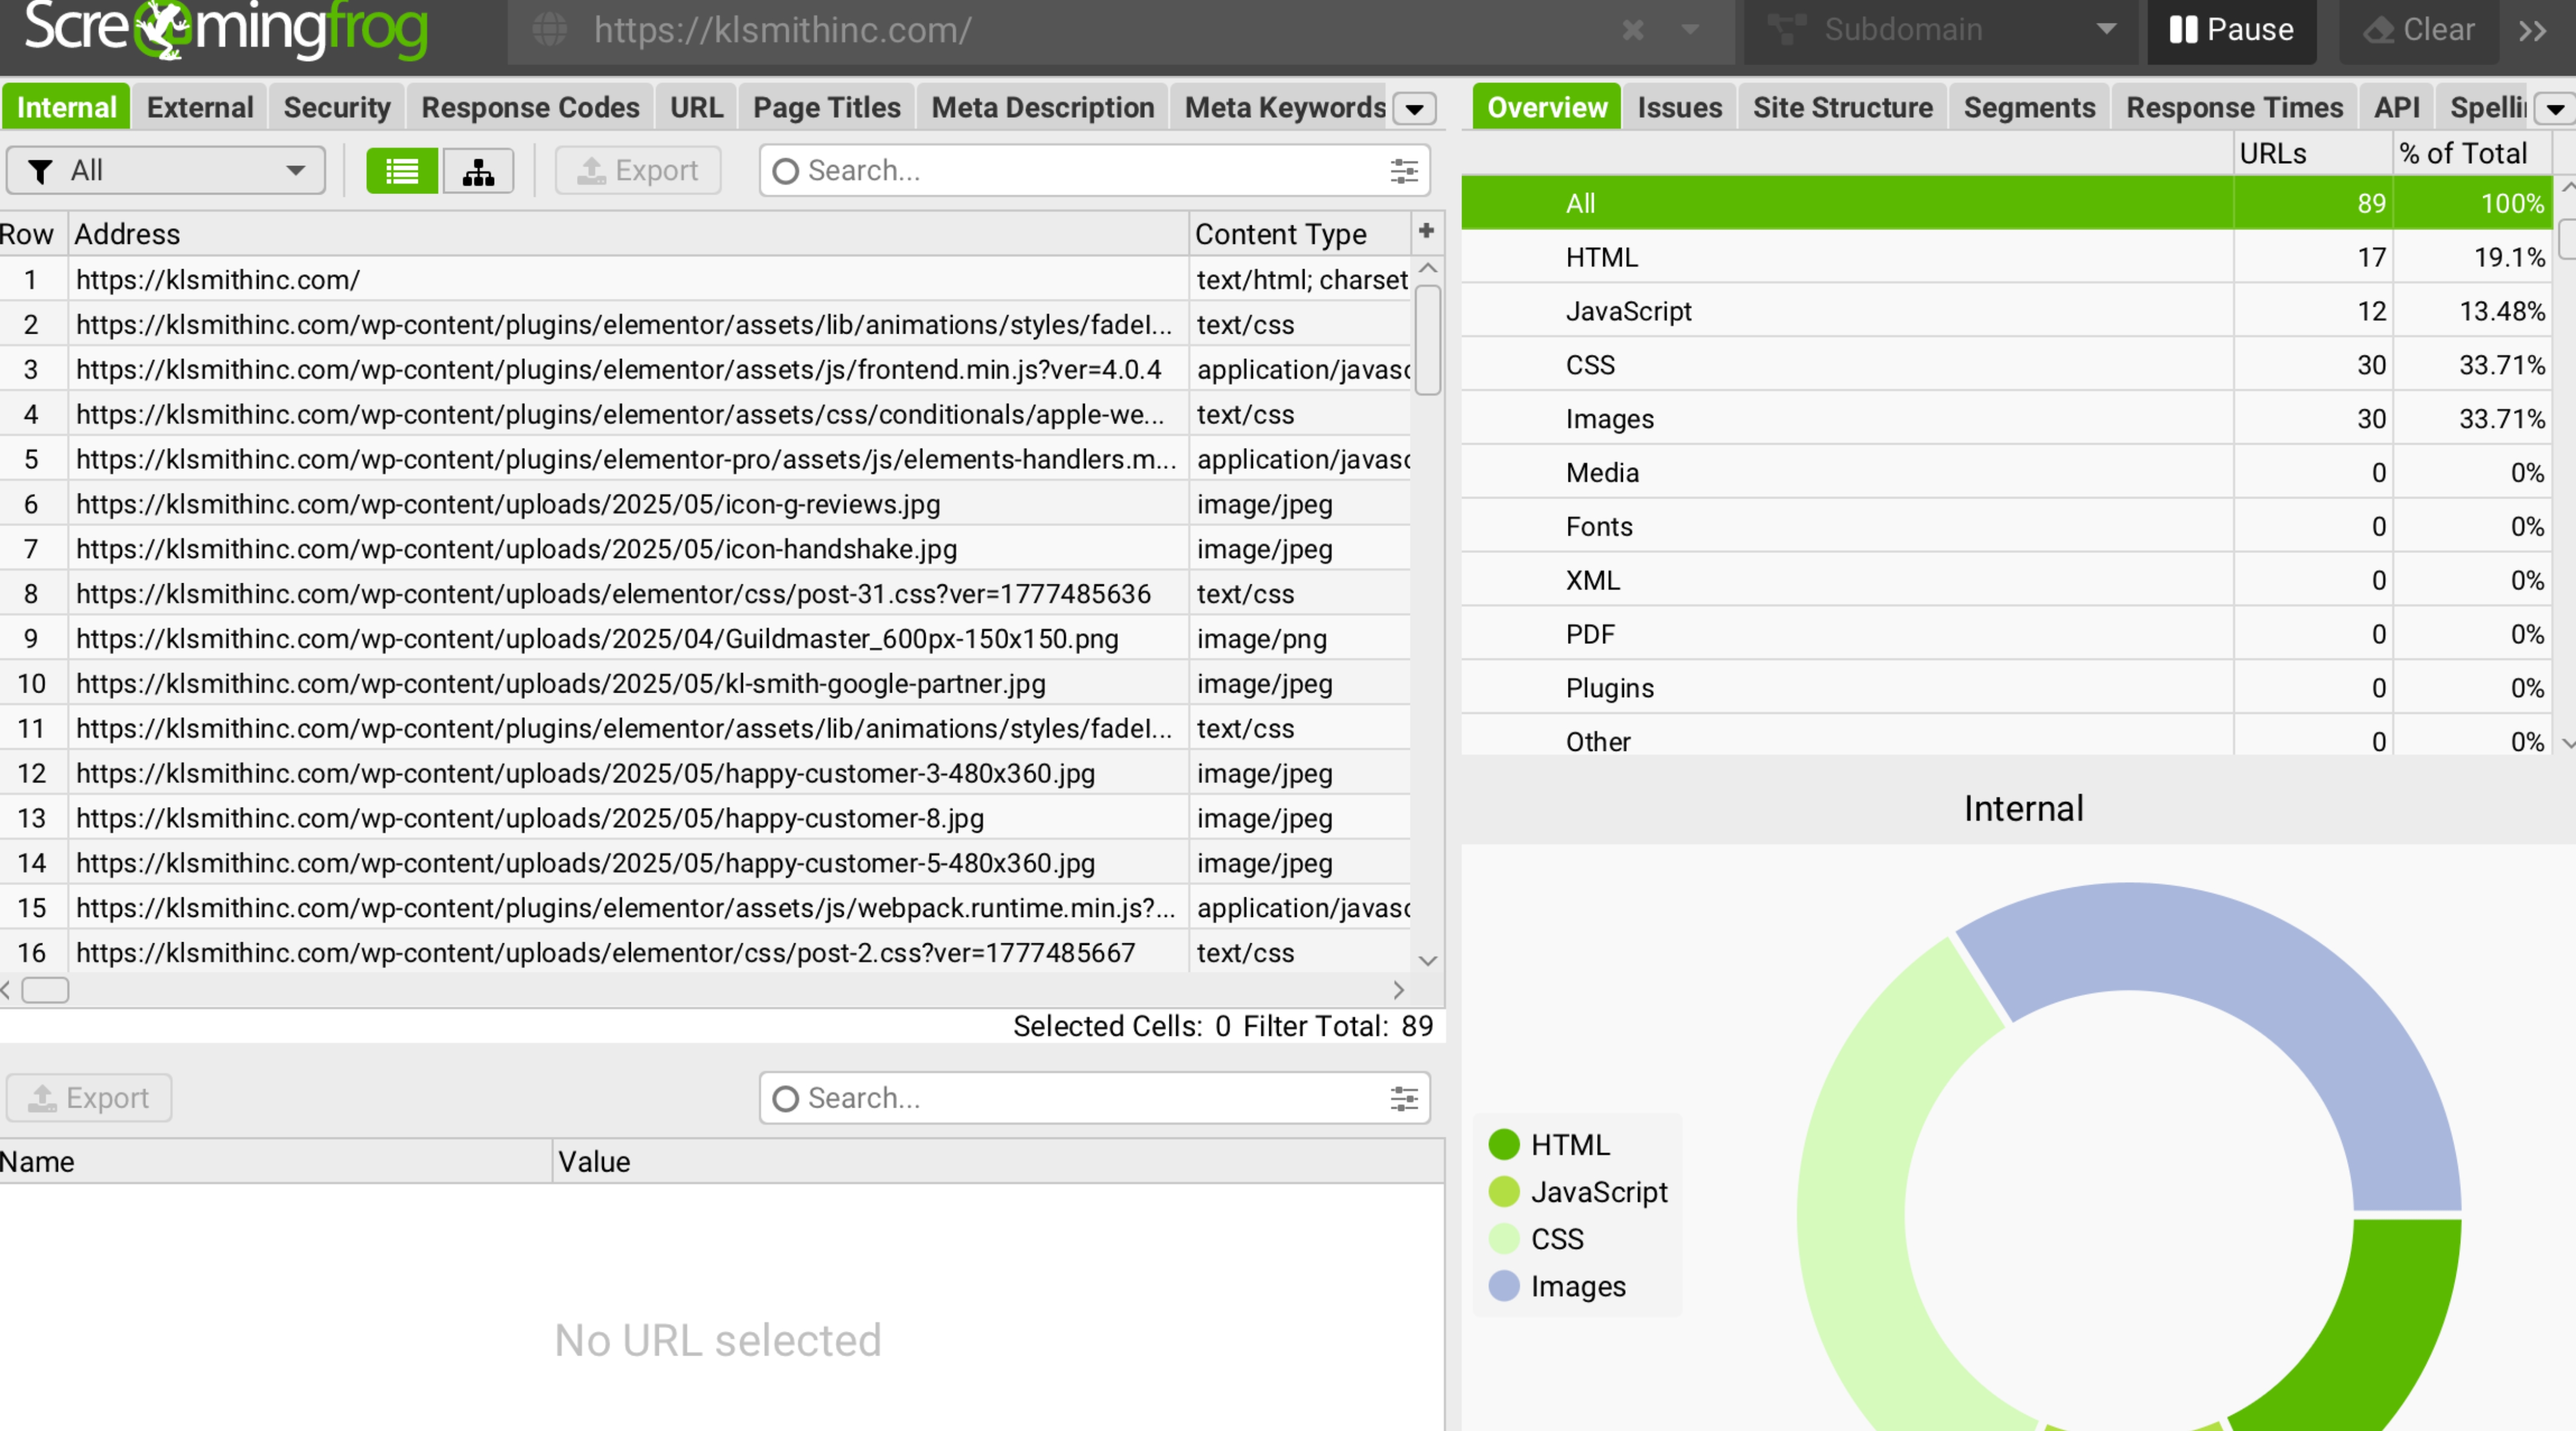Viewport: 2576px width, 1431px height.
Task: Open the Response Times tab
Action: 2234,107
